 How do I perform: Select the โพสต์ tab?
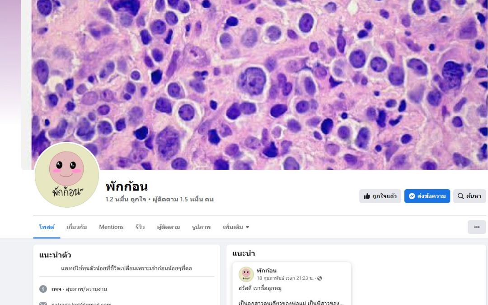47,227
